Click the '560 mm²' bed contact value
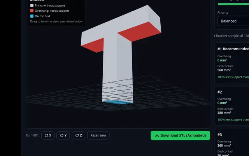 click(224, 70)
